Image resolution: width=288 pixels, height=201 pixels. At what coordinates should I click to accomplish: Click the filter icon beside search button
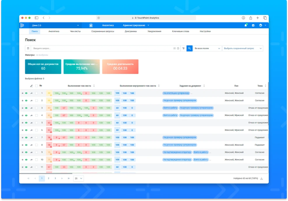point(183,48)
